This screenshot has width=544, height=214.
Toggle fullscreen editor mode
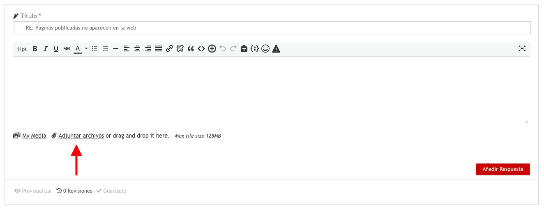(522, 49)
